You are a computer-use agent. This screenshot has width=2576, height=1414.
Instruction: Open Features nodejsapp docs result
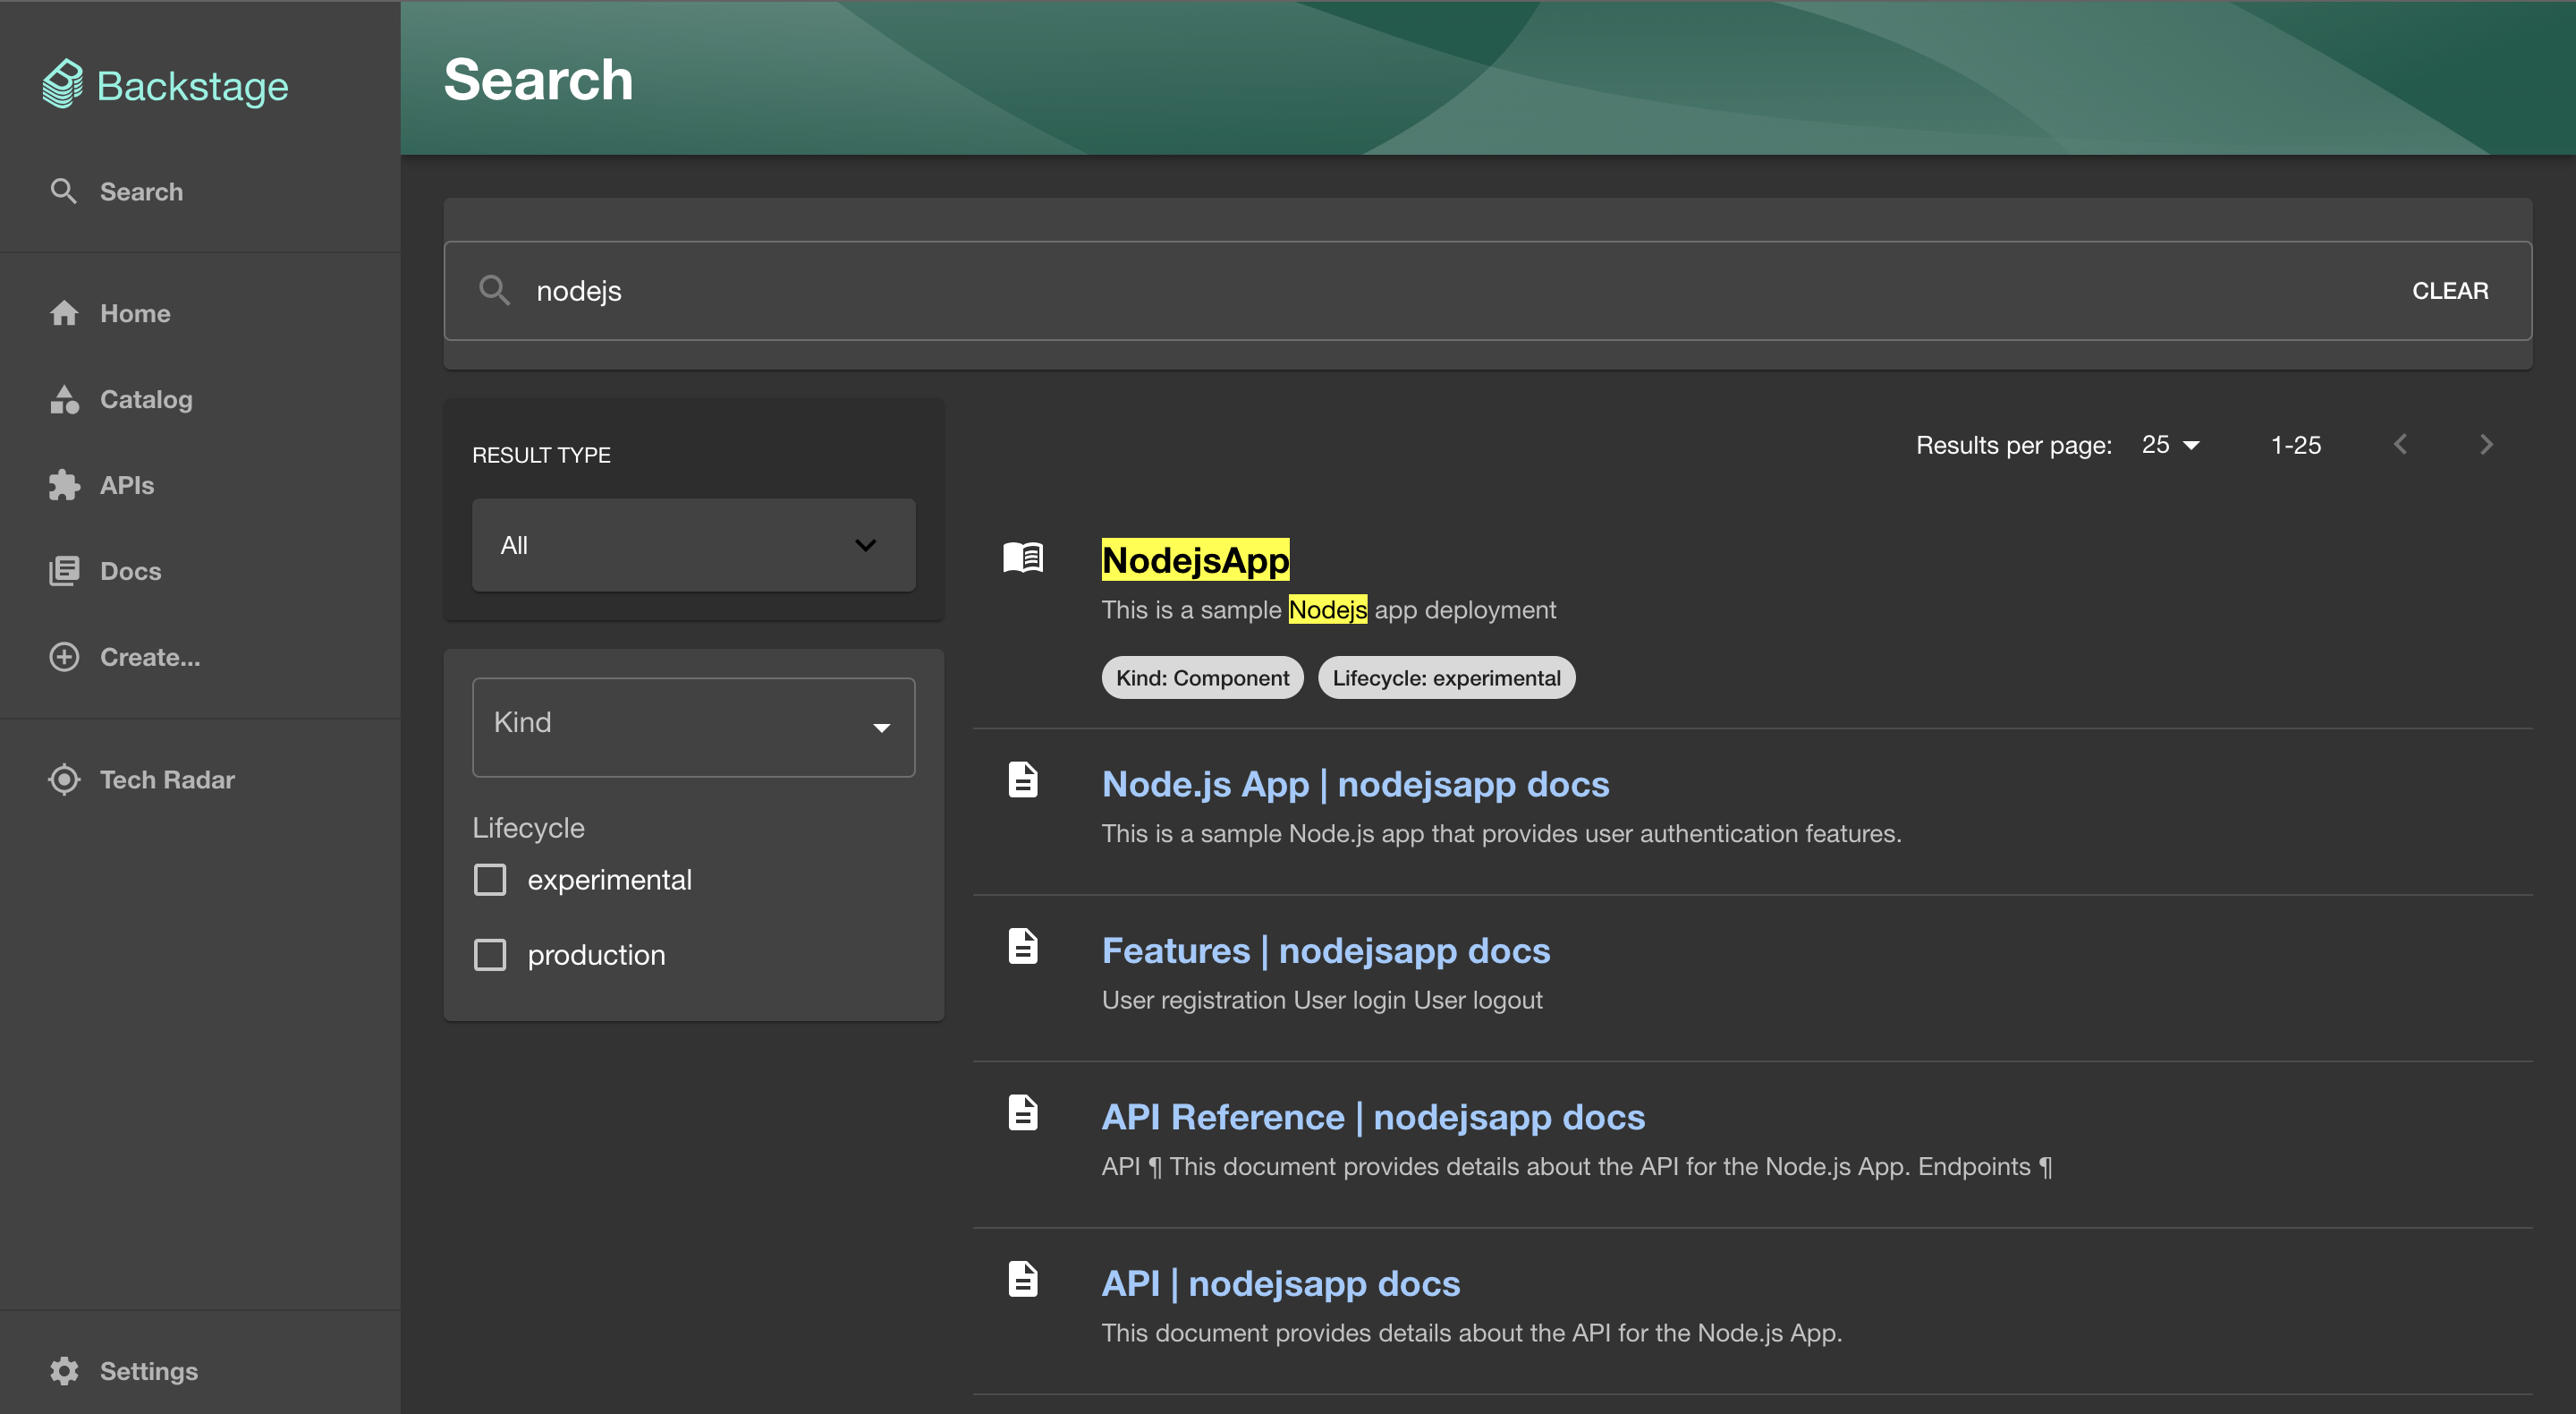pos(1326,949)
